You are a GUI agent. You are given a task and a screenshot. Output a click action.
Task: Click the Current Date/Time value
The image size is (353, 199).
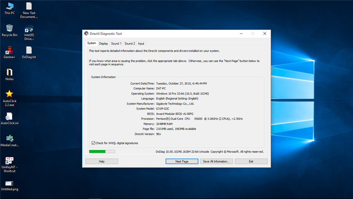tap(181, 83)
